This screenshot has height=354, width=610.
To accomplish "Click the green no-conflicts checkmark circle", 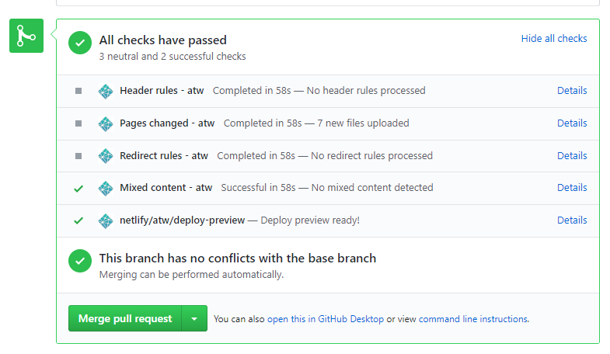I will tap(80, 261).
